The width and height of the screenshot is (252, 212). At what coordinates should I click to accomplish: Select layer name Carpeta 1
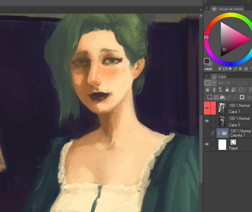[237, 135]
